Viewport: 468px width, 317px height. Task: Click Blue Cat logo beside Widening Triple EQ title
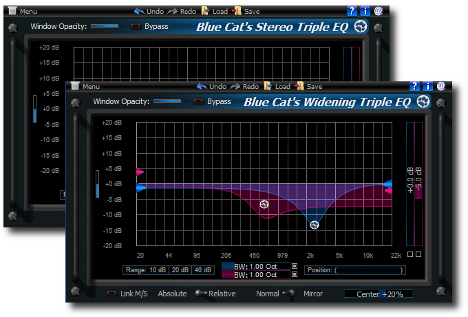pos(423,102)
